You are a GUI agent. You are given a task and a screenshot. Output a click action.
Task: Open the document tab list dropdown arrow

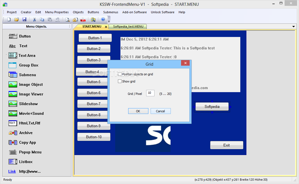[294, 26]
